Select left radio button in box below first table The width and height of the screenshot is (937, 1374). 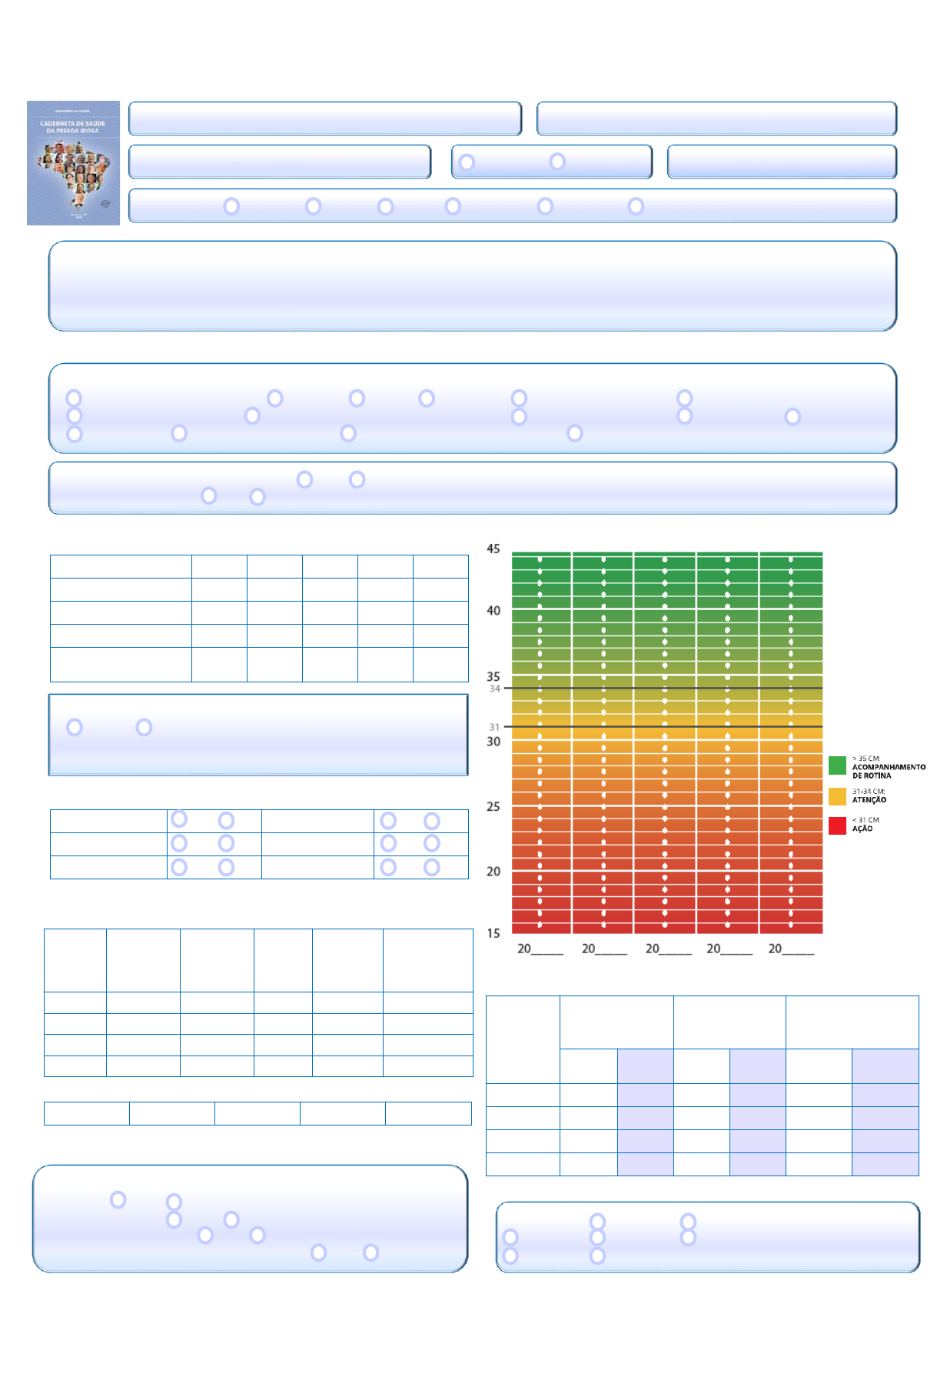tap(75, 727)
